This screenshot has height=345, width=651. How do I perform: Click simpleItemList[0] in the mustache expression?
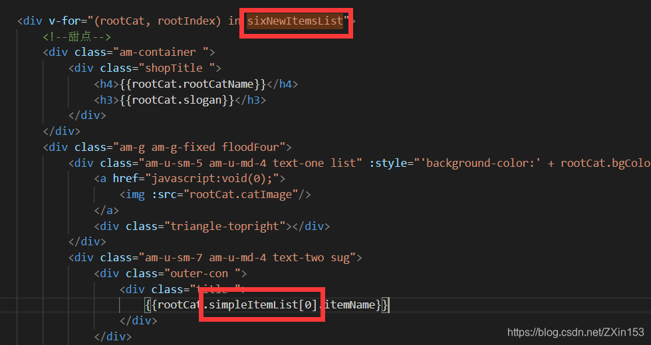[x=263, y=305]
